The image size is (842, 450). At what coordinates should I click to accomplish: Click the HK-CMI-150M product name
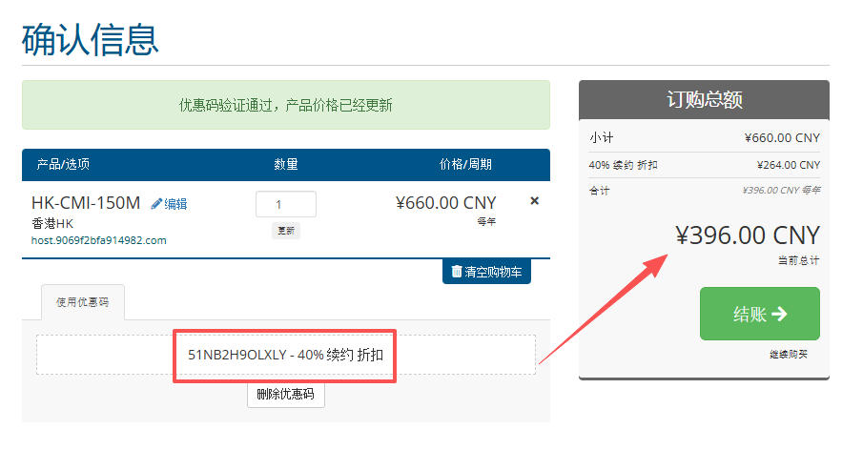point(86,203)
